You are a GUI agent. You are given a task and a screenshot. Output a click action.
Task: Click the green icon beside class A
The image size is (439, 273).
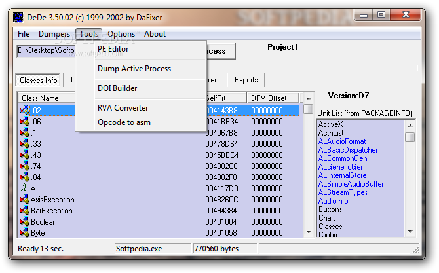click(24, 188)
